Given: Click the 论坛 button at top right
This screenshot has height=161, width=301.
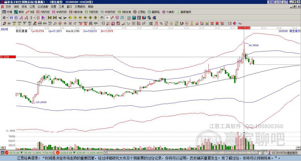Looking at the screenshot, I should pos(278,2).
